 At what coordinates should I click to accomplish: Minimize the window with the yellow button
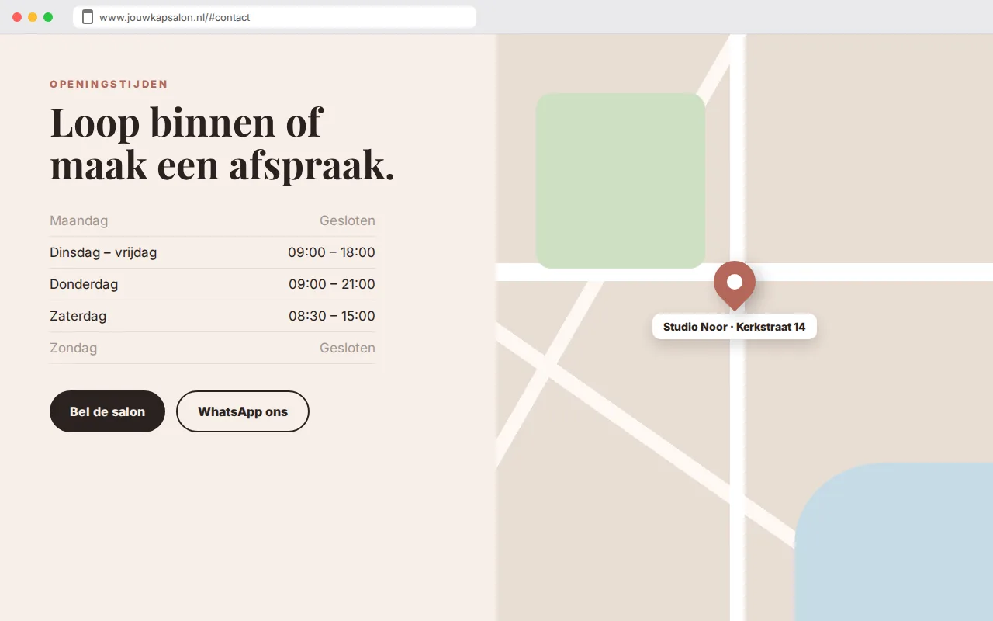pos(33,17)
